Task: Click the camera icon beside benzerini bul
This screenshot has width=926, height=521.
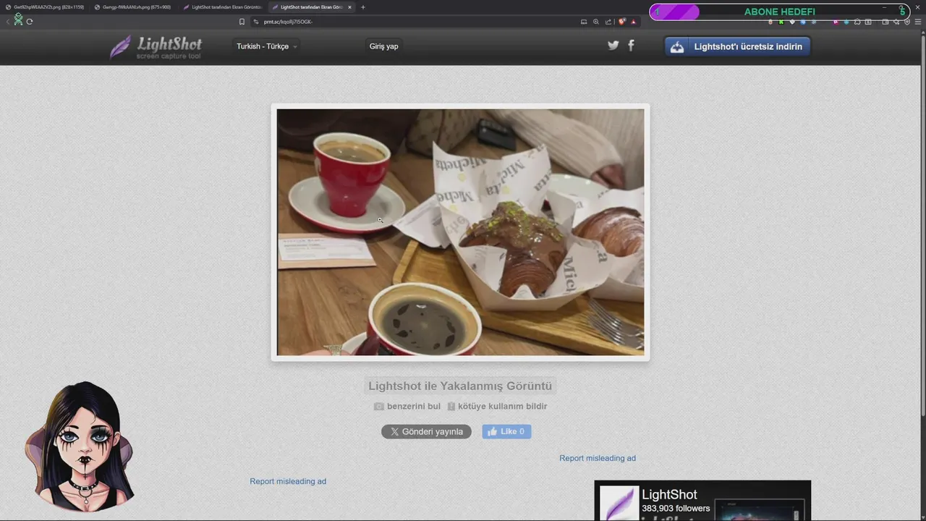Action: 378,407
